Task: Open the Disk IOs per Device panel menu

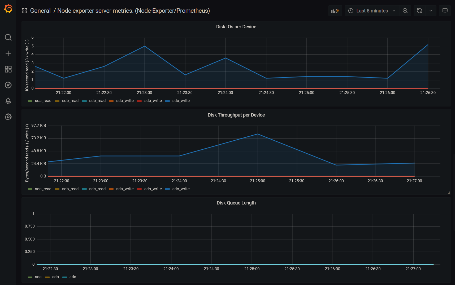Action: point(236,27)
